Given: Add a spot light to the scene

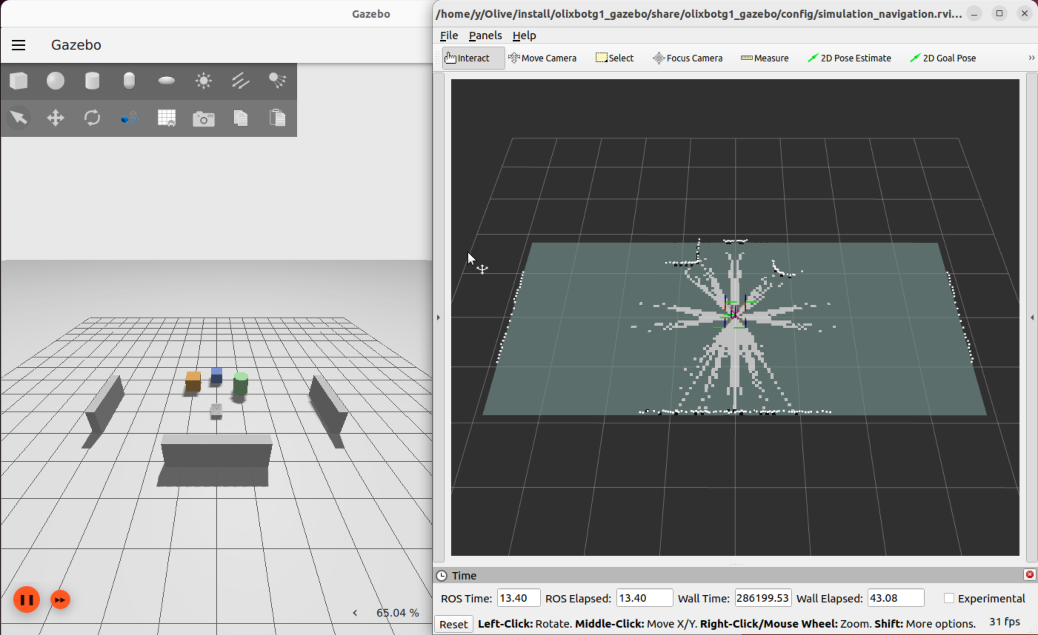Looking at the screenshot, I should (x=277, y=80).
